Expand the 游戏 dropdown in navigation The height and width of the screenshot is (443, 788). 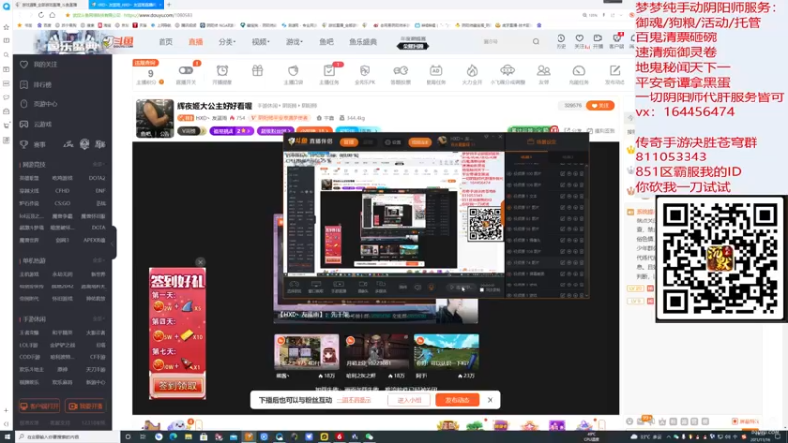(x=294, y=42)
